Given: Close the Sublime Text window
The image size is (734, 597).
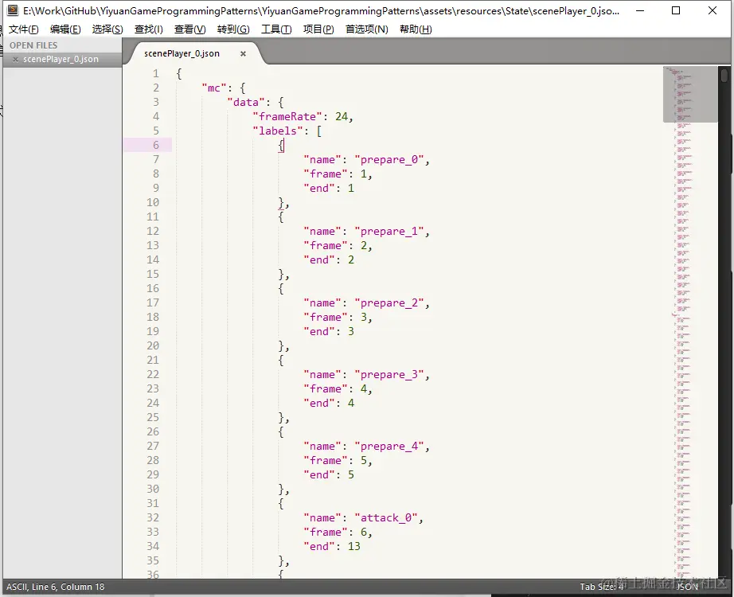Looking at the screenshot, I should coord(713,10).
